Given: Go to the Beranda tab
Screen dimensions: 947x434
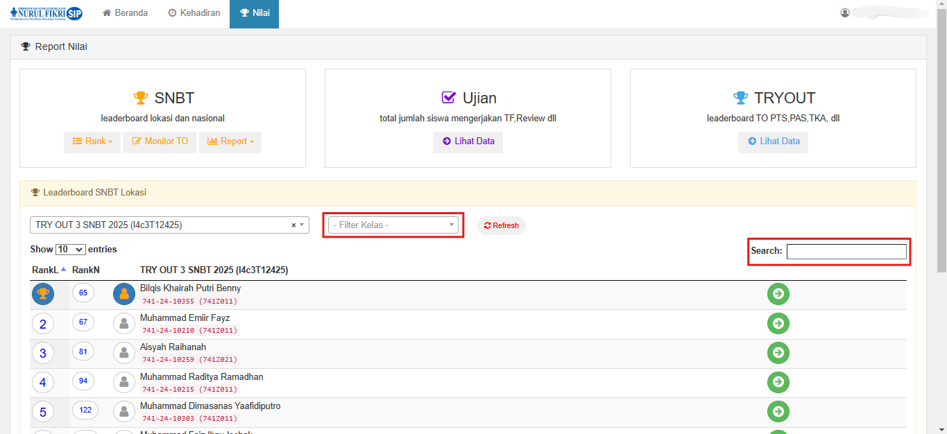Looking at the screenshot, I should coord(126,13).
